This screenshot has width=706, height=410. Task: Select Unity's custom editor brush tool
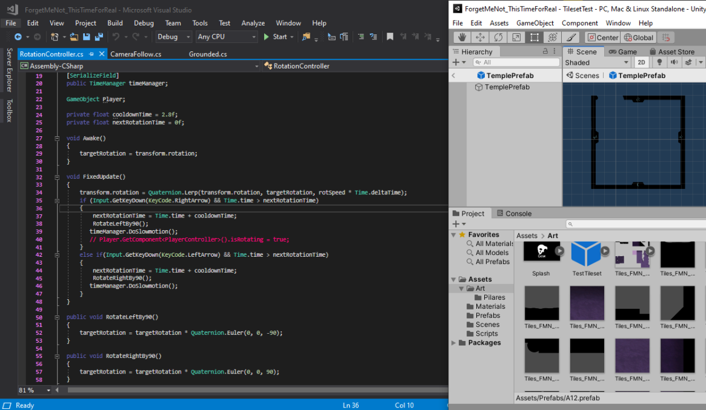pyautogui.click(x=571, y=38)
